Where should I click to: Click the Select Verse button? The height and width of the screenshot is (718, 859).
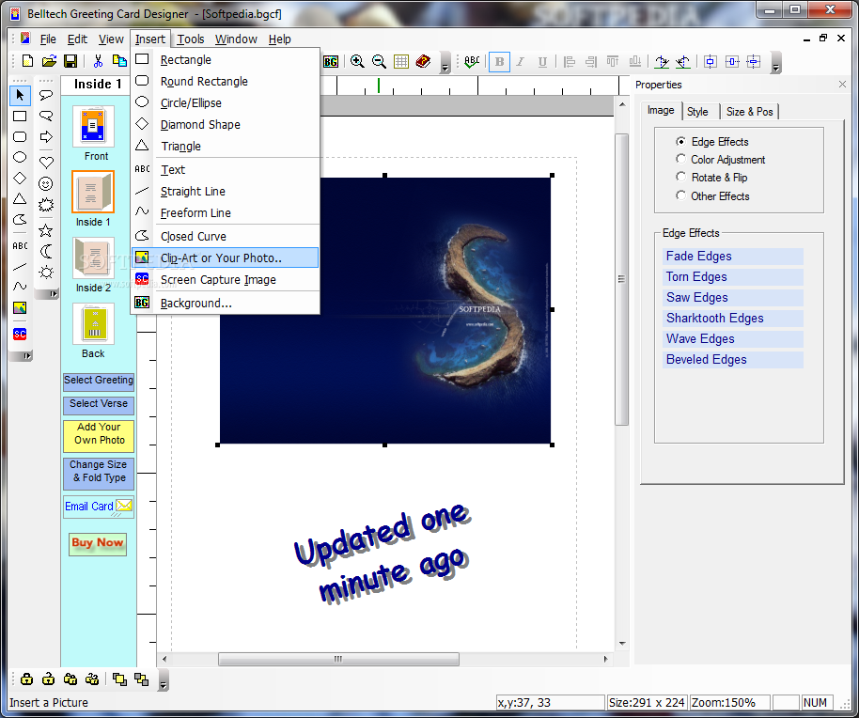pos(99,405)
